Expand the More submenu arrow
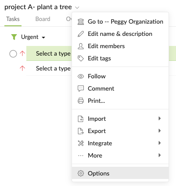Screen dimensions: 176x186 160,155
